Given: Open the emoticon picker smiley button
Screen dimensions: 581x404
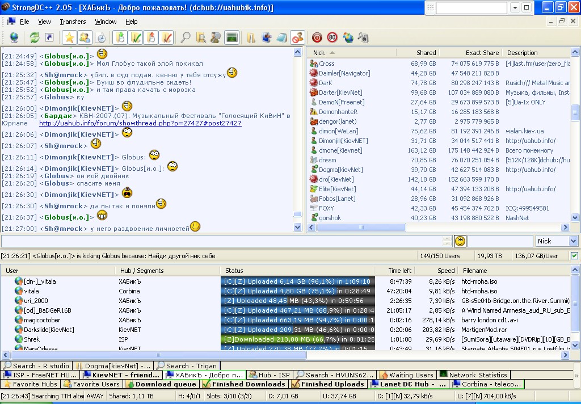Looking at the screenshot, I should click(460, 241).
